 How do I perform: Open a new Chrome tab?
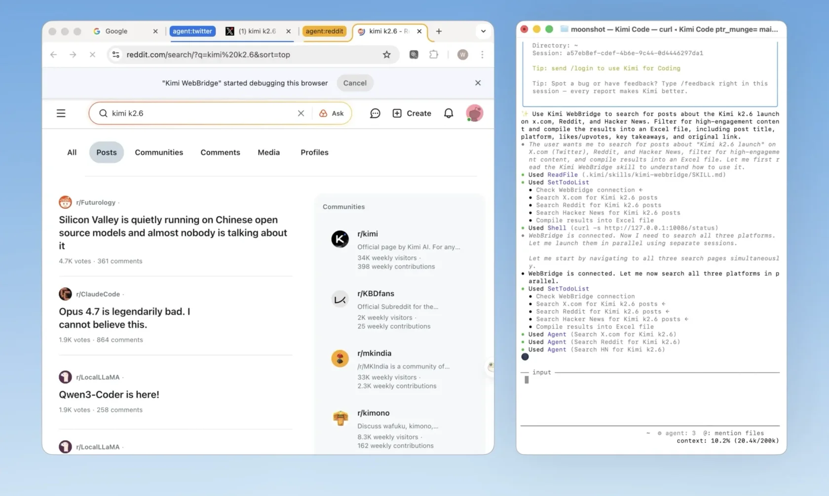point(439,31)
